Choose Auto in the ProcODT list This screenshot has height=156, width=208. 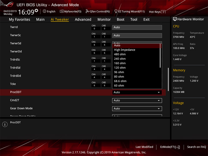coord(136,45)
